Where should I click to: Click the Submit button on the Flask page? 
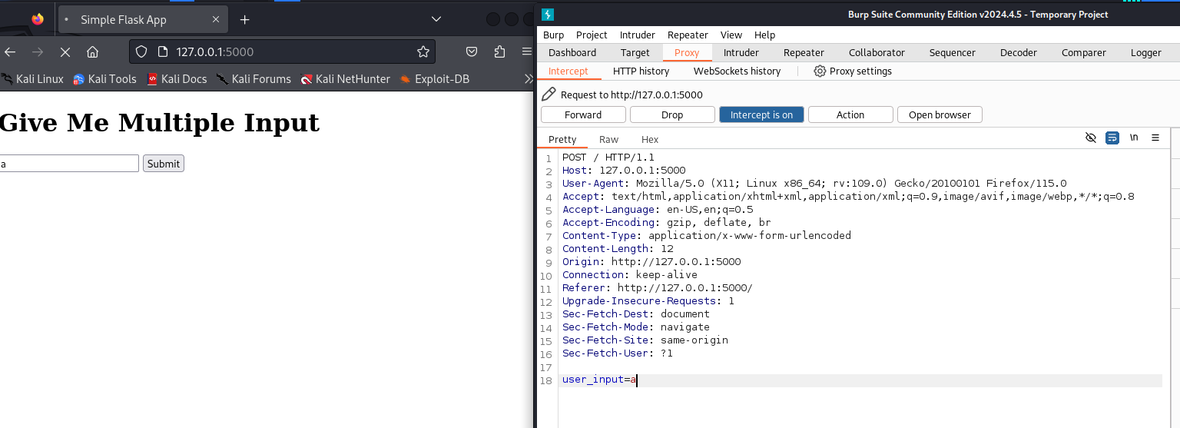[164, 164]
